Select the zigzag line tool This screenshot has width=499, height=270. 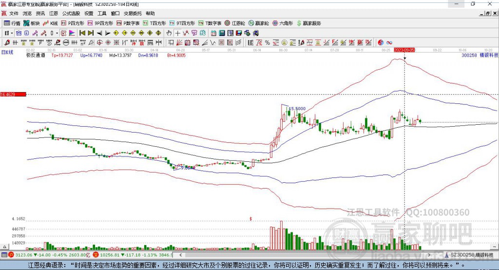pos(212,42)
